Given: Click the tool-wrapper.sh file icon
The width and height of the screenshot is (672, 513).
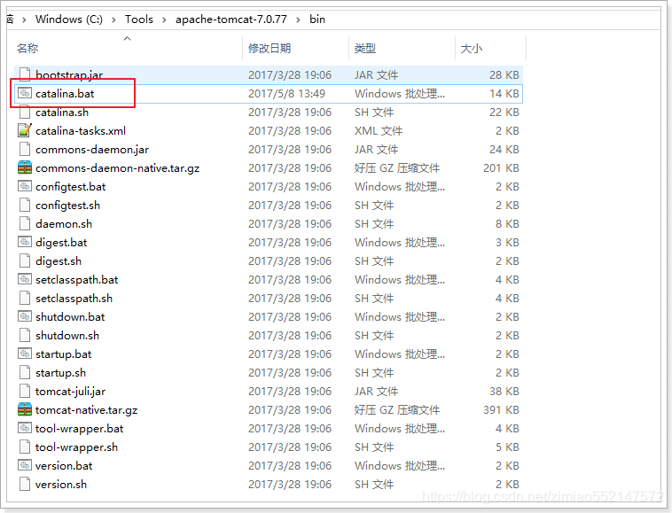Looking at the screenshot, I should [x=25, y=447].
